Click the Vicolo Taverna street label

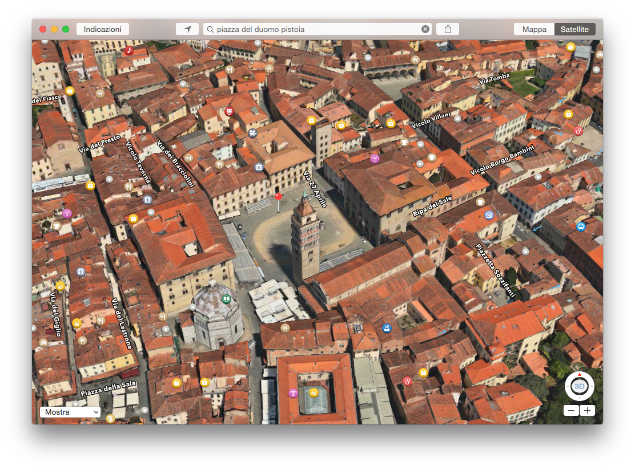coord(138,162)
